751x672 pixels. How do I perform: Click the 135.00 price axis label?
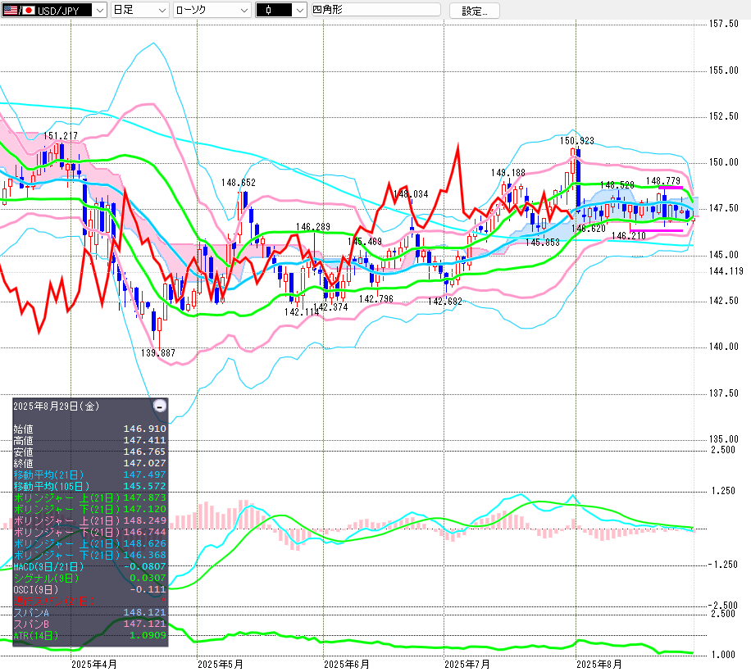pyautogui.click(x=724, y=439)
